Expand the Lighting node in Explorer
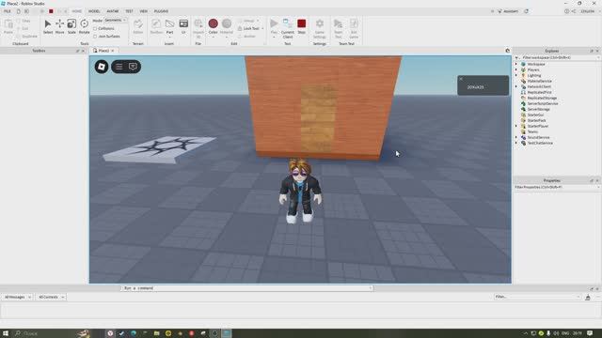This screenshot has height=338, width=602. tap(516, 75)
